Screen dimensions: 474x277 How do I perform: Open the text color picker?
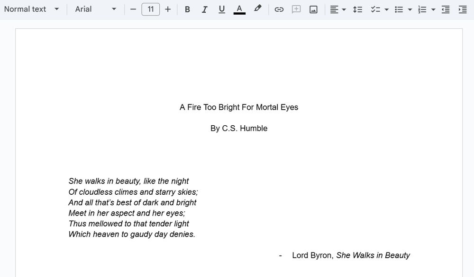[x=239, y=9]
